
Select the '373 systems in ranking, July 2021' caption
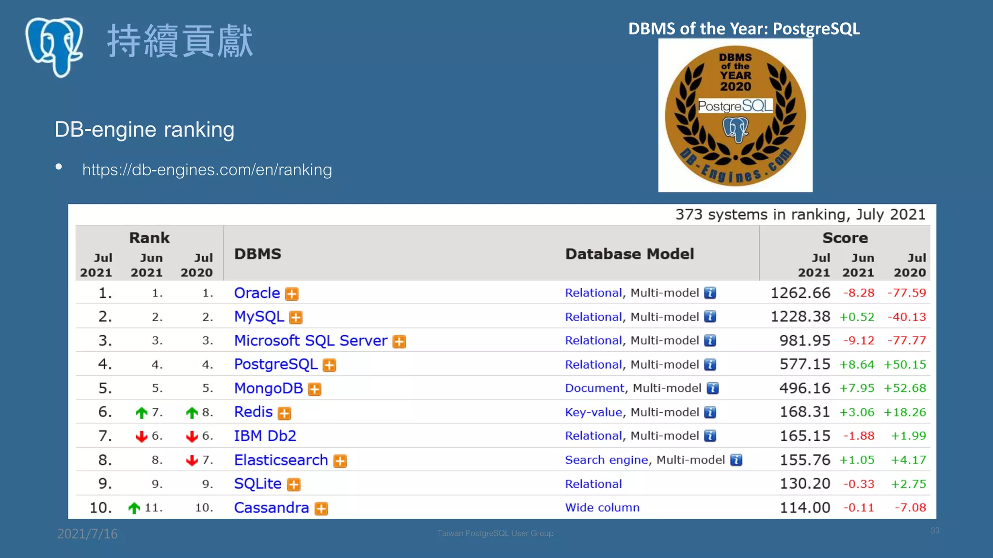[801, 214]
